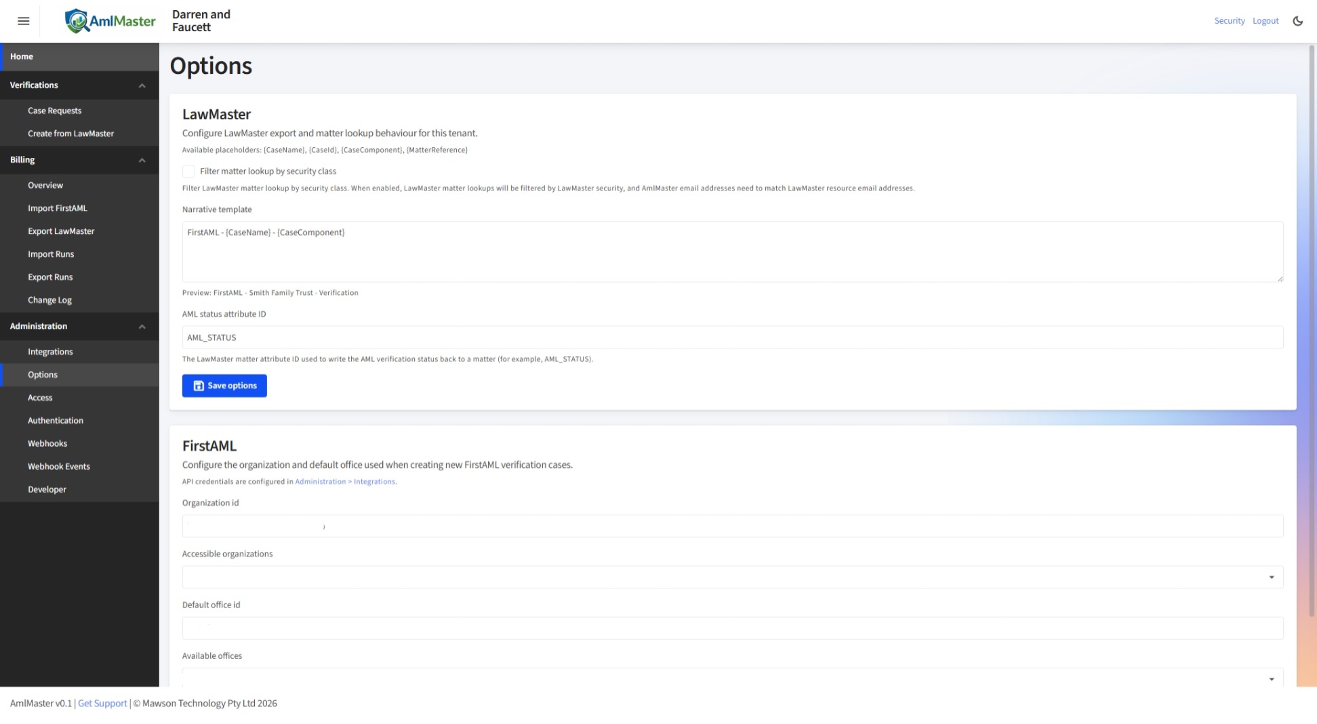Image resolution: width=1317 pixels, height=724 pixels.
Task: Collapse the Billing section
Action: (x=142, y=160)
